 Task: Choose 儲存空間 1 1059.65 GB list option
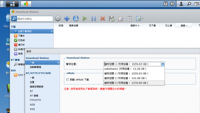click(134, 74)
